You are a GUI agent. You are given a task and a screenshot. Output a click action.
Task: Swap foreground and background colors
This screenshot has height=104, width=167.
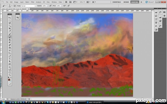11,77
